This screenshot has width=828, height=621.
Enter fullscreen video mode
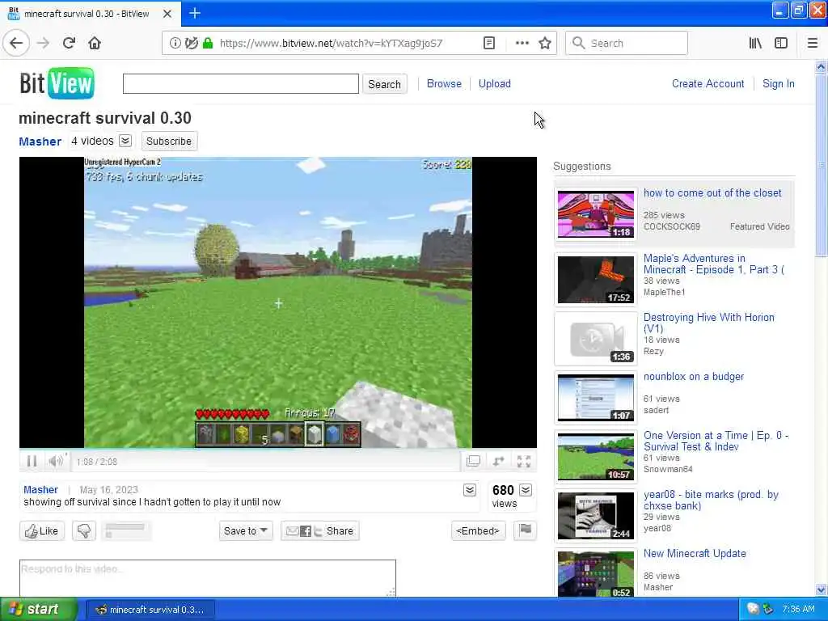[x=524, y=462]
